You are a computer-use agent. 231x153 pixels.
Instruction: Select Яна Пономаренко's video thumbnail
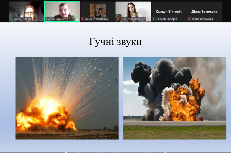click(x=133, y=10)
